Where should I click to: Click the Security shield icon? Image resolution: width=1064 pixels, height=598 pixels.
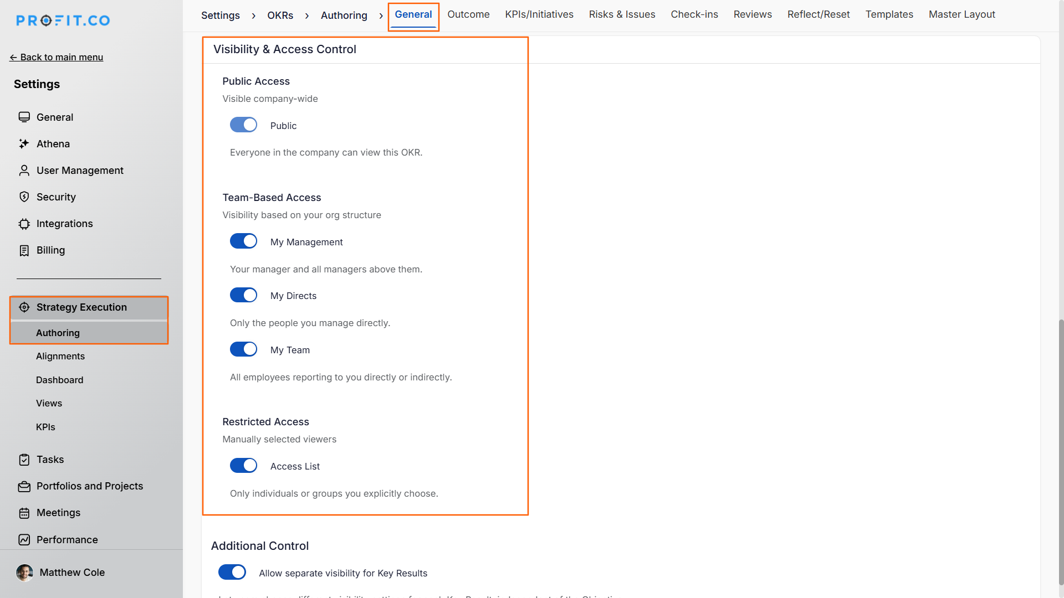pos(24,197)
